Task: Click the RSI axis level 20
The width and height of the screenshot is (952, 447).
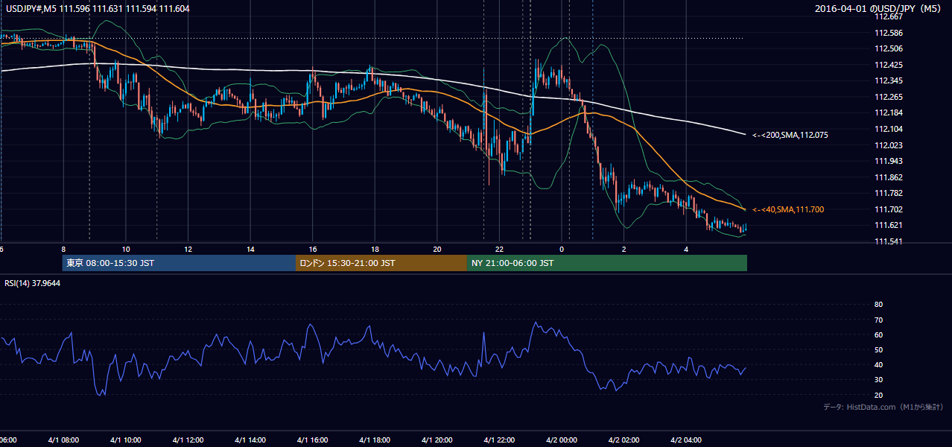Action: coord(878,395)
